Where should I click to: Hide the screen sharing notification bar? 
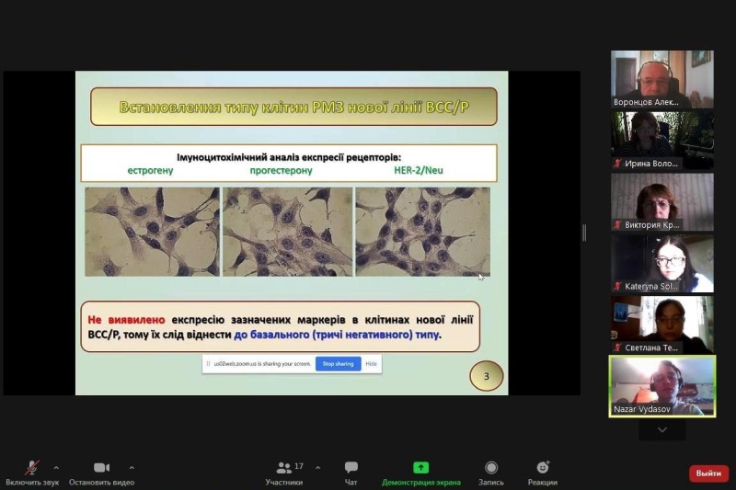pos(371,364)
